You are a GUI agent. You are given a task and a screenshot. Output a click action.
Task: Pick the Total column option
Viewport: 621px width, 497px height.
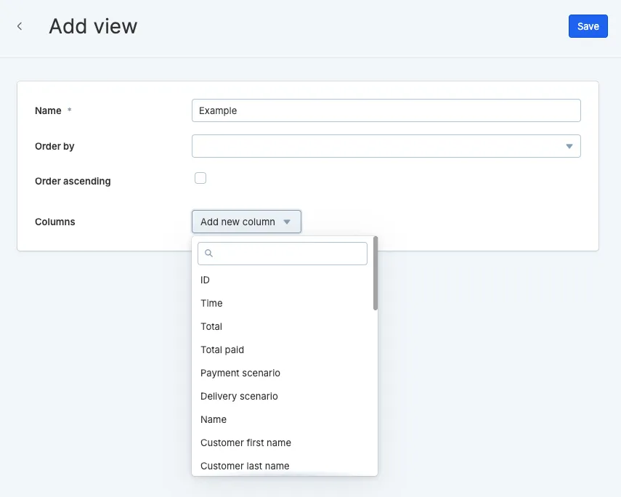(283, 326)
